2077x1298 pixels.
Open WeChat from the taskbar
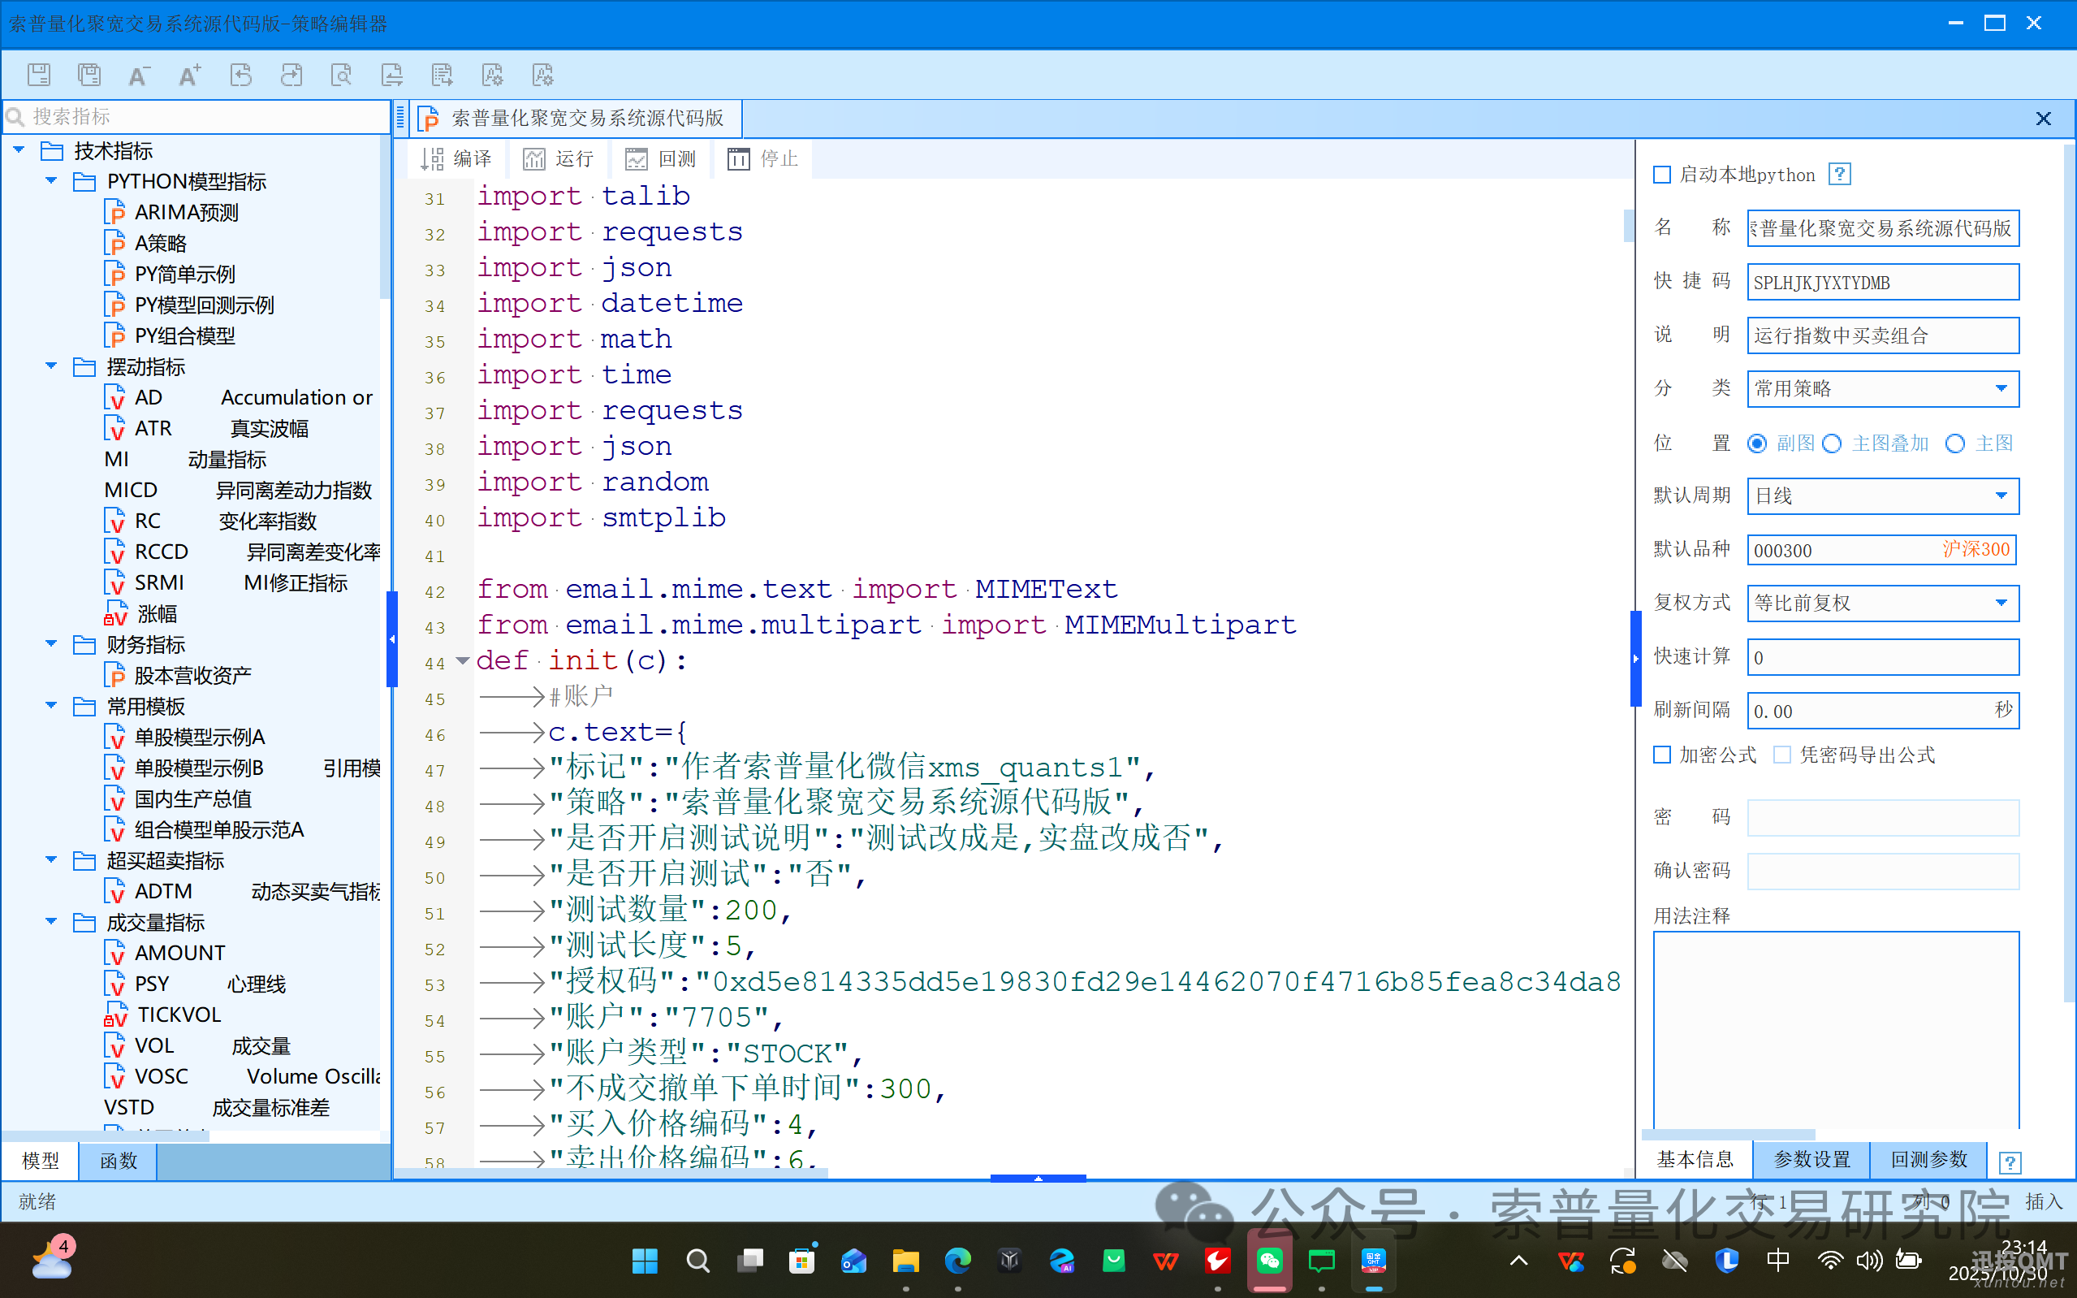coord(1269,1260)
